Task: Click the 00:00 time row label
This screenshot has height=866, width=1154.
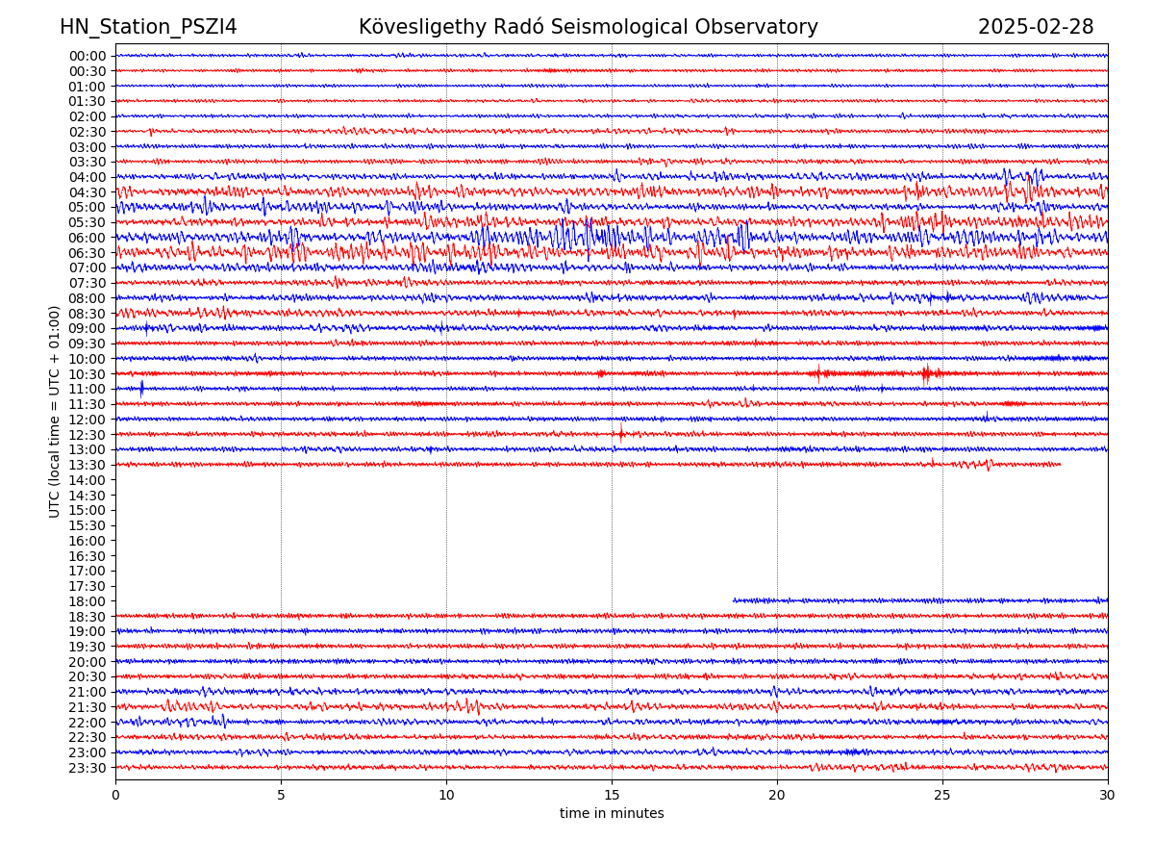Action: point(88,56)
